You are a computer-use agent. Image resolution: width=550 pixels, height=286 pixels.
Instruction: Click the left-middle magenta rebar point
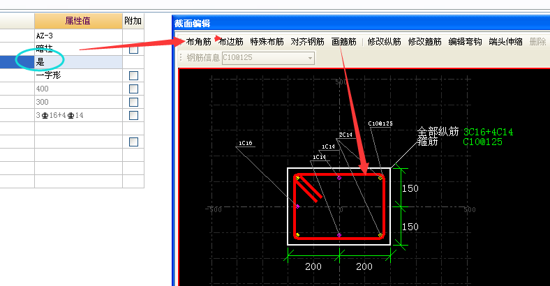[298, 206]
